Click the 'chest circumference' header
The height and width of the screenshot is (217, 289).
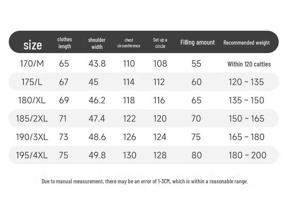point(129,43)
